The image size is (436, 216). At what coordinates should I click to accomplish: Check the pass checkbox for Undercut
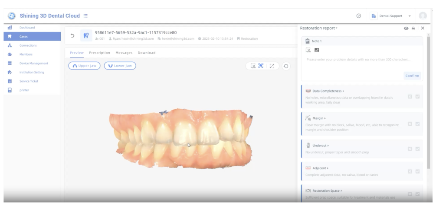click(x=417, y=149)
